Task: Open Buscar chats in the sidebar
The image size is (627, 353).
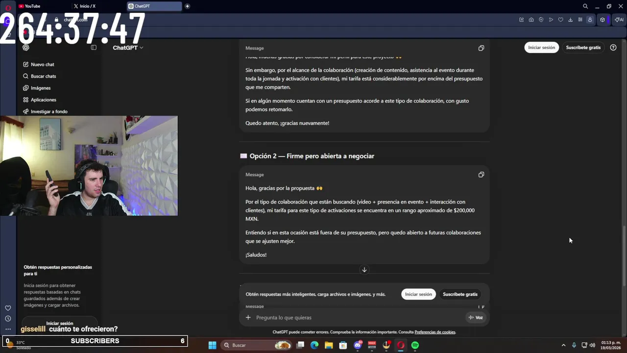Action: click(44, 76)
